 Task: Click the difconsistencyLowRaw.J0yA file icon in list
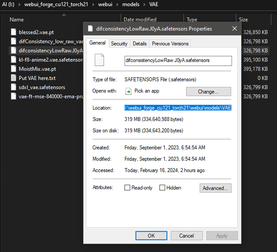[x=14, y=51]
